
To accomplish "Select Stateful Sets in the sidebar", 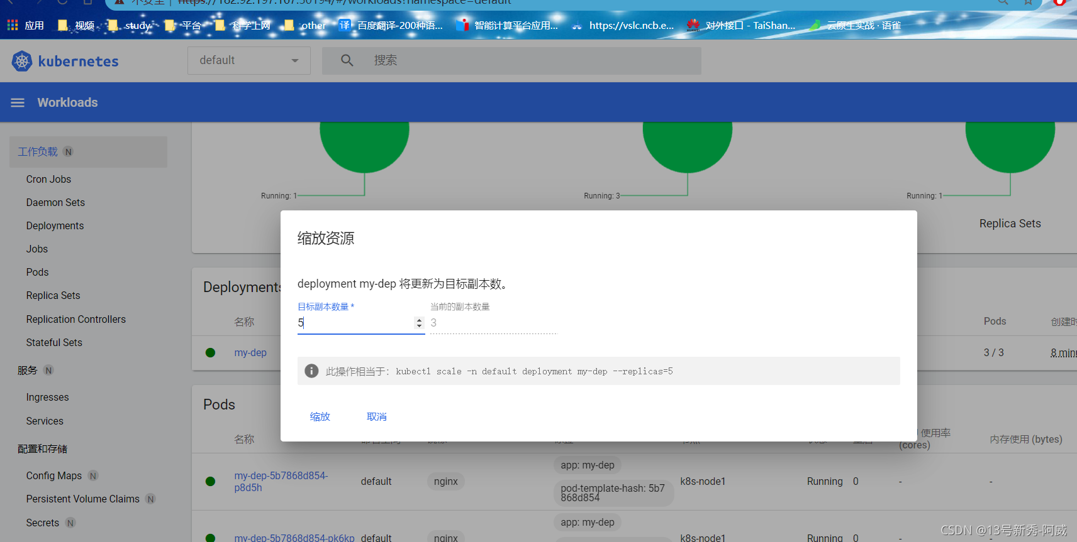I will [54, 342].
